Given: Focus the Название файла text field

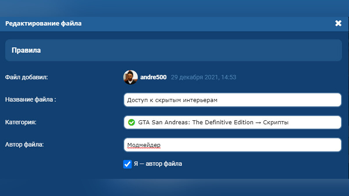Looking at the screenshot, I should click(x=232, y=100).
